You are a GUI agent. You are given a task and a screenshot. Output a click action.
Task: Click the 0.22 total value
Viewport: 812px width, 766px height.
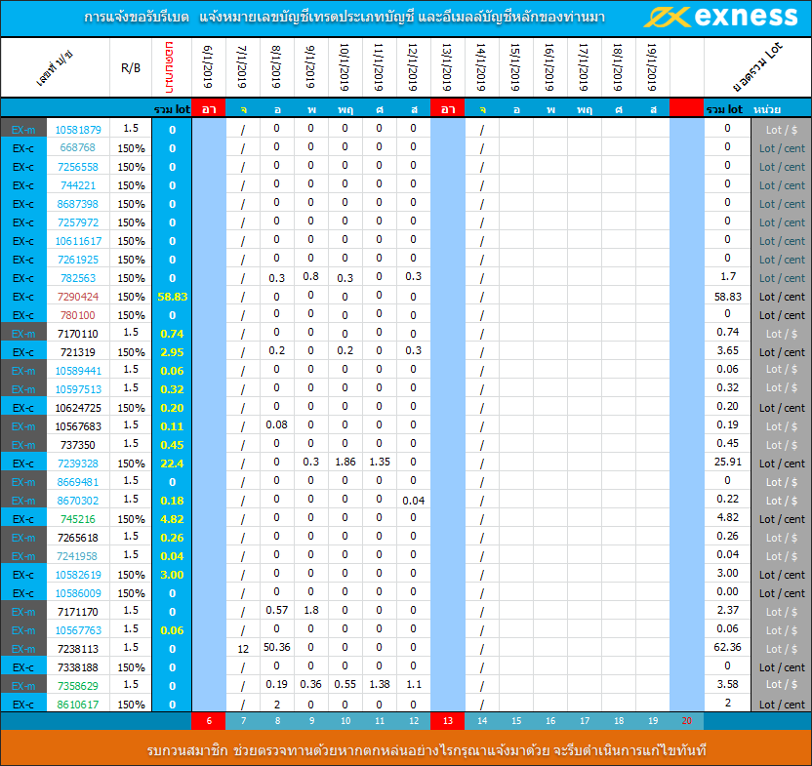728,500
